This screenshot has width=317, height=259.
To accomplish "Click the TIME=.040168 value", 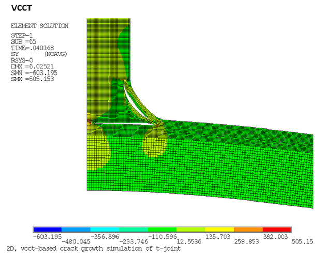I will pyautogui.click(x=33, y=48).
